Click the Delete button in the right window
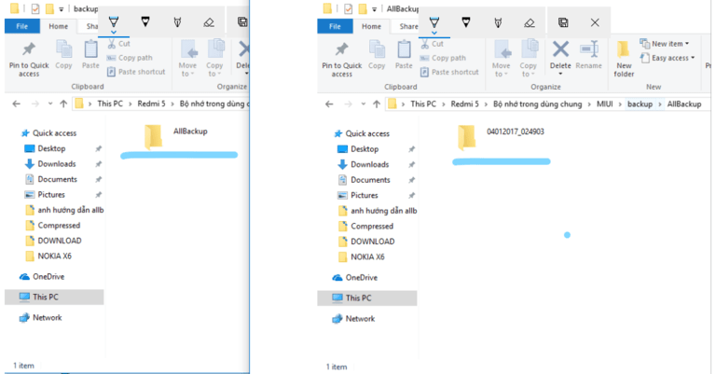Viewport: 716px width, 374px height. point(560,58)
